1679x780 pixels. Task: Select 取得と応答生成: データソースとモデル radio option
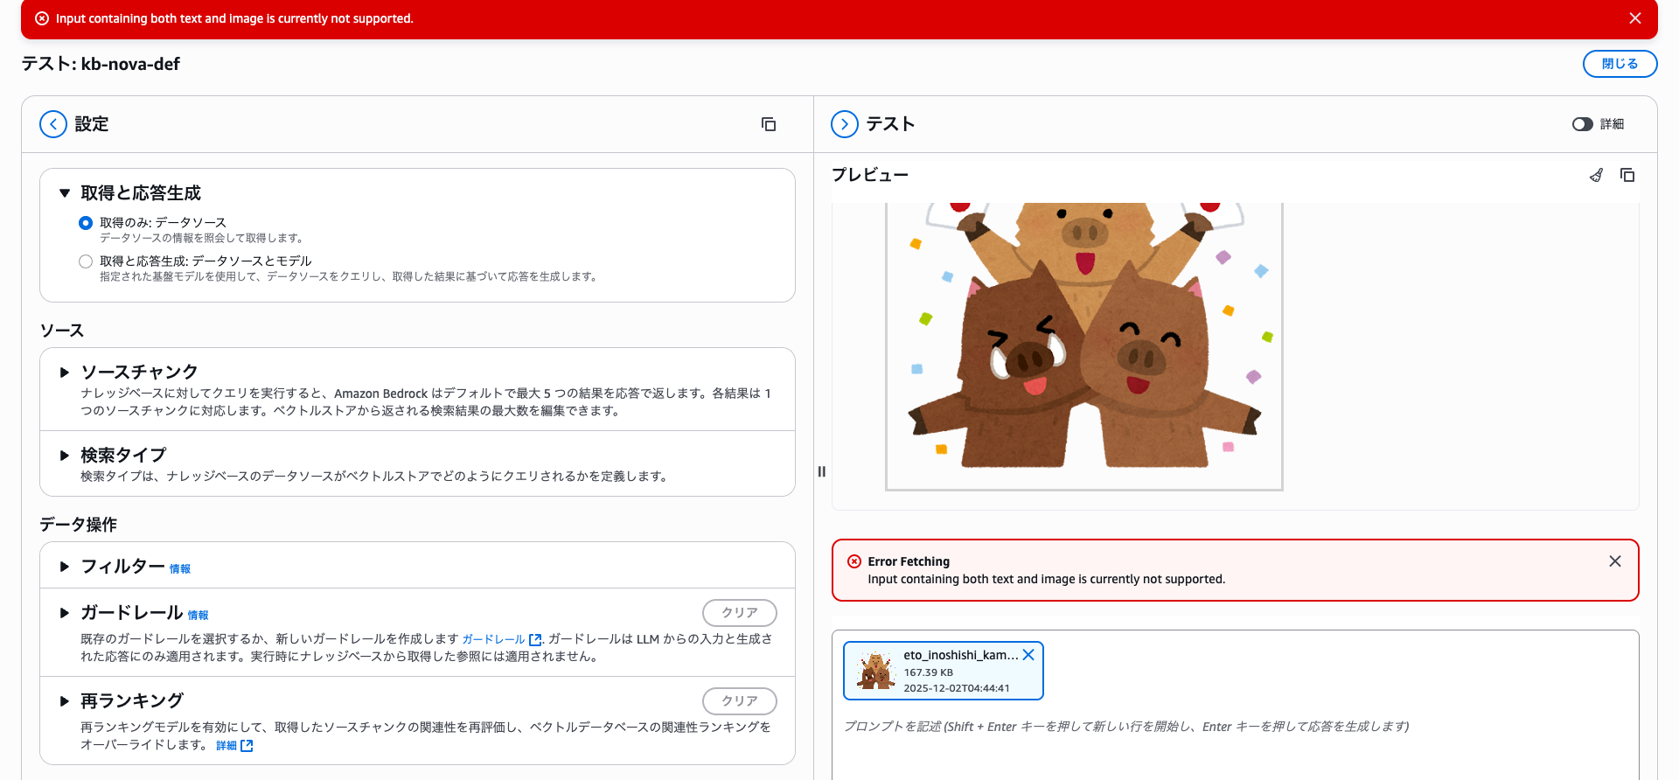pyautogui.click(x=86, y=261)
